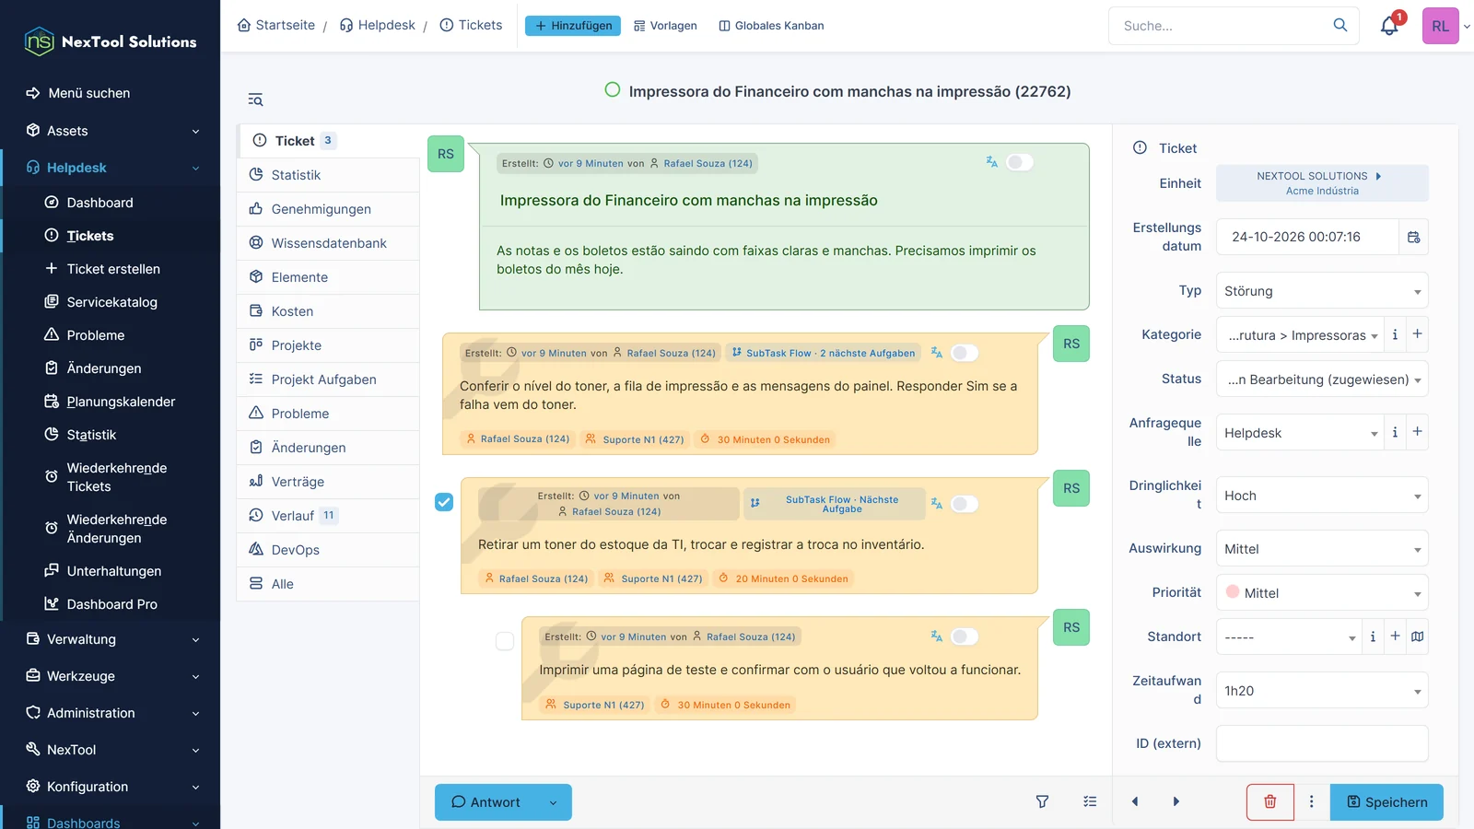Viewport: 1474px width, 829px height.
Task: Open the Status dropdown
Action: point(1322,379)
